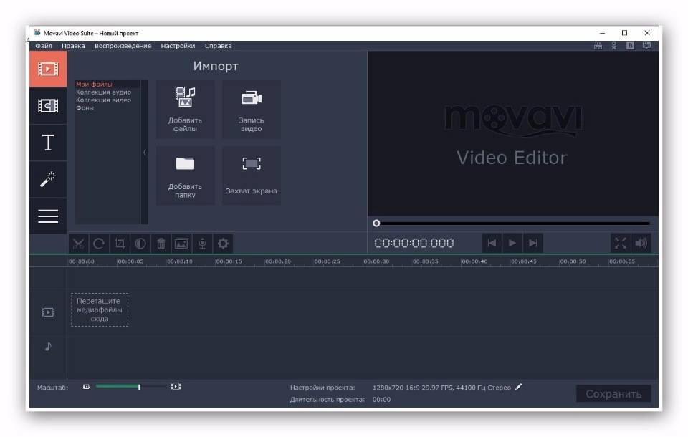Click Захват экрана tile

point(251,176)
